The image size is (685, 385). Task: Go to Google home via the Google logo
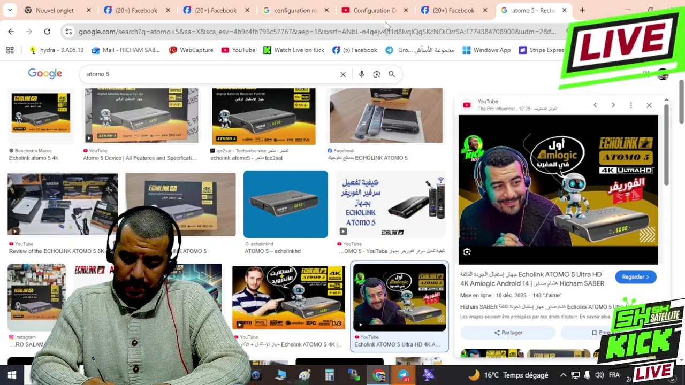[x=45, y=74]
